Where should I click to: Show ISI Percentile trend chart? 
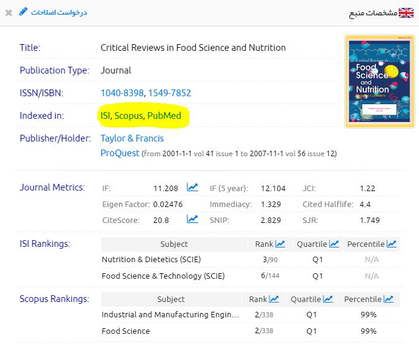click(390, 244)
